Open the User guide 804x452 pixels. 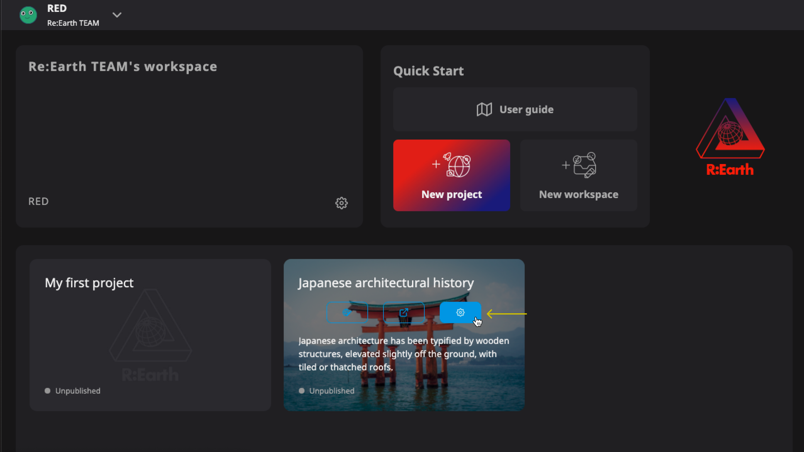[515, 109]
